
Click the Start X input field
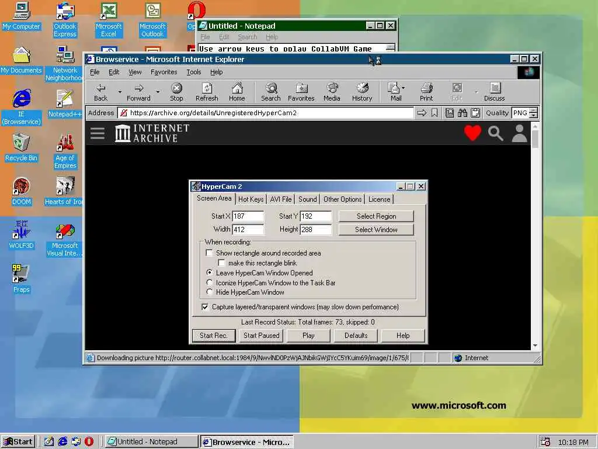(x=248, y=216)
